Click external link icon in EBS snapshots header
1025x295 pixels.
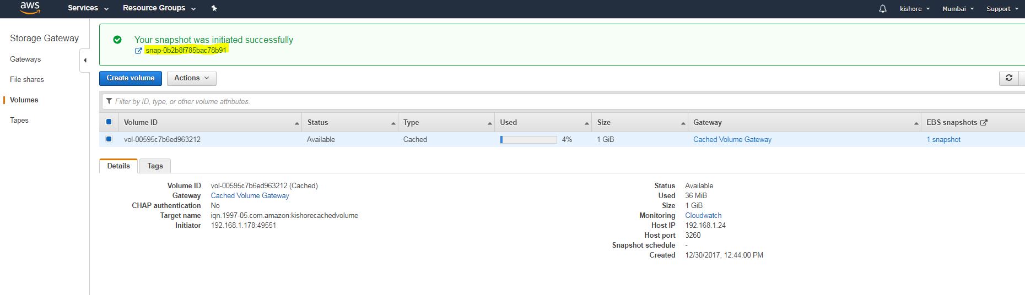[984, 123]
